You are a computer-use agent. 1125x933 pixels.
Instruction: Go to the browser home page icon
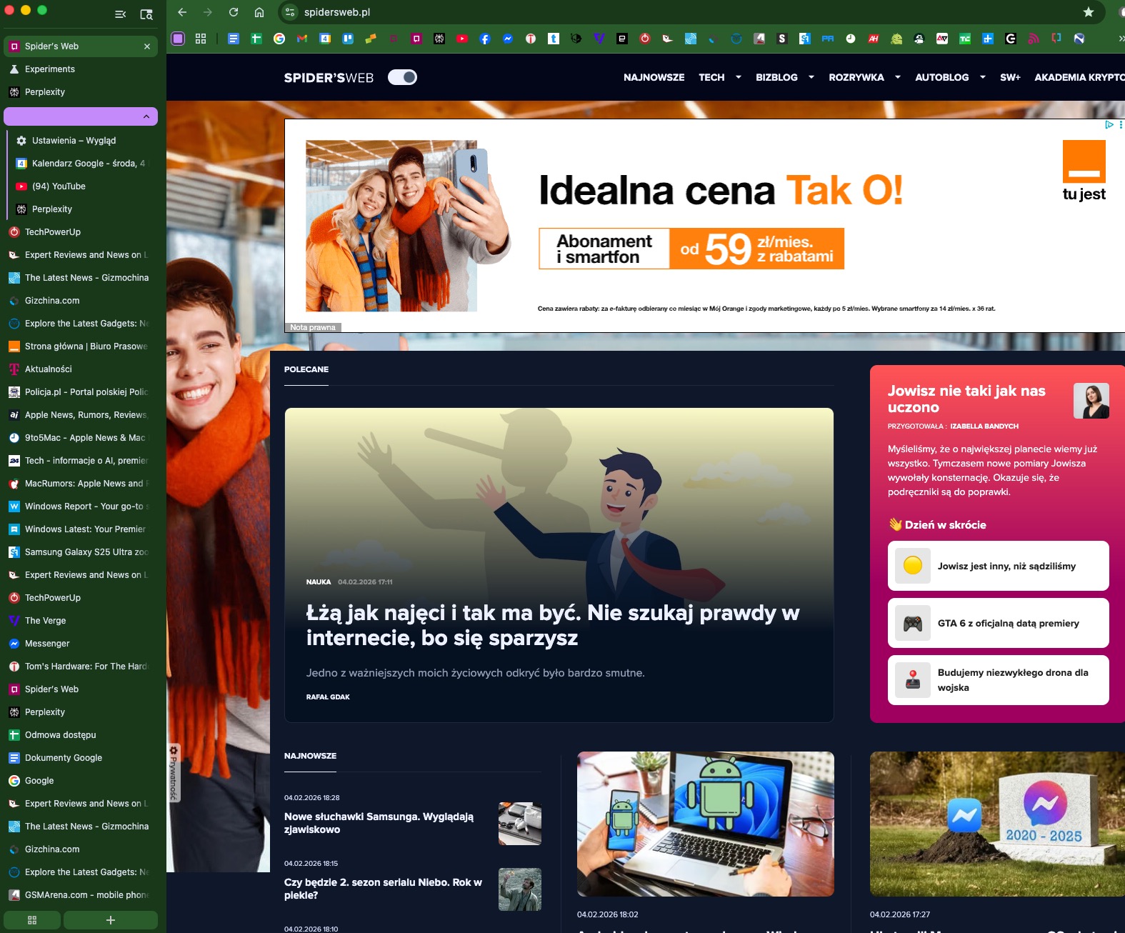[x=259, y=12]
